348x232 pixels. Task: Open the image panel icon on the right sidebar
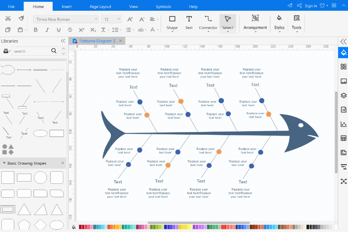pos(344,81)
